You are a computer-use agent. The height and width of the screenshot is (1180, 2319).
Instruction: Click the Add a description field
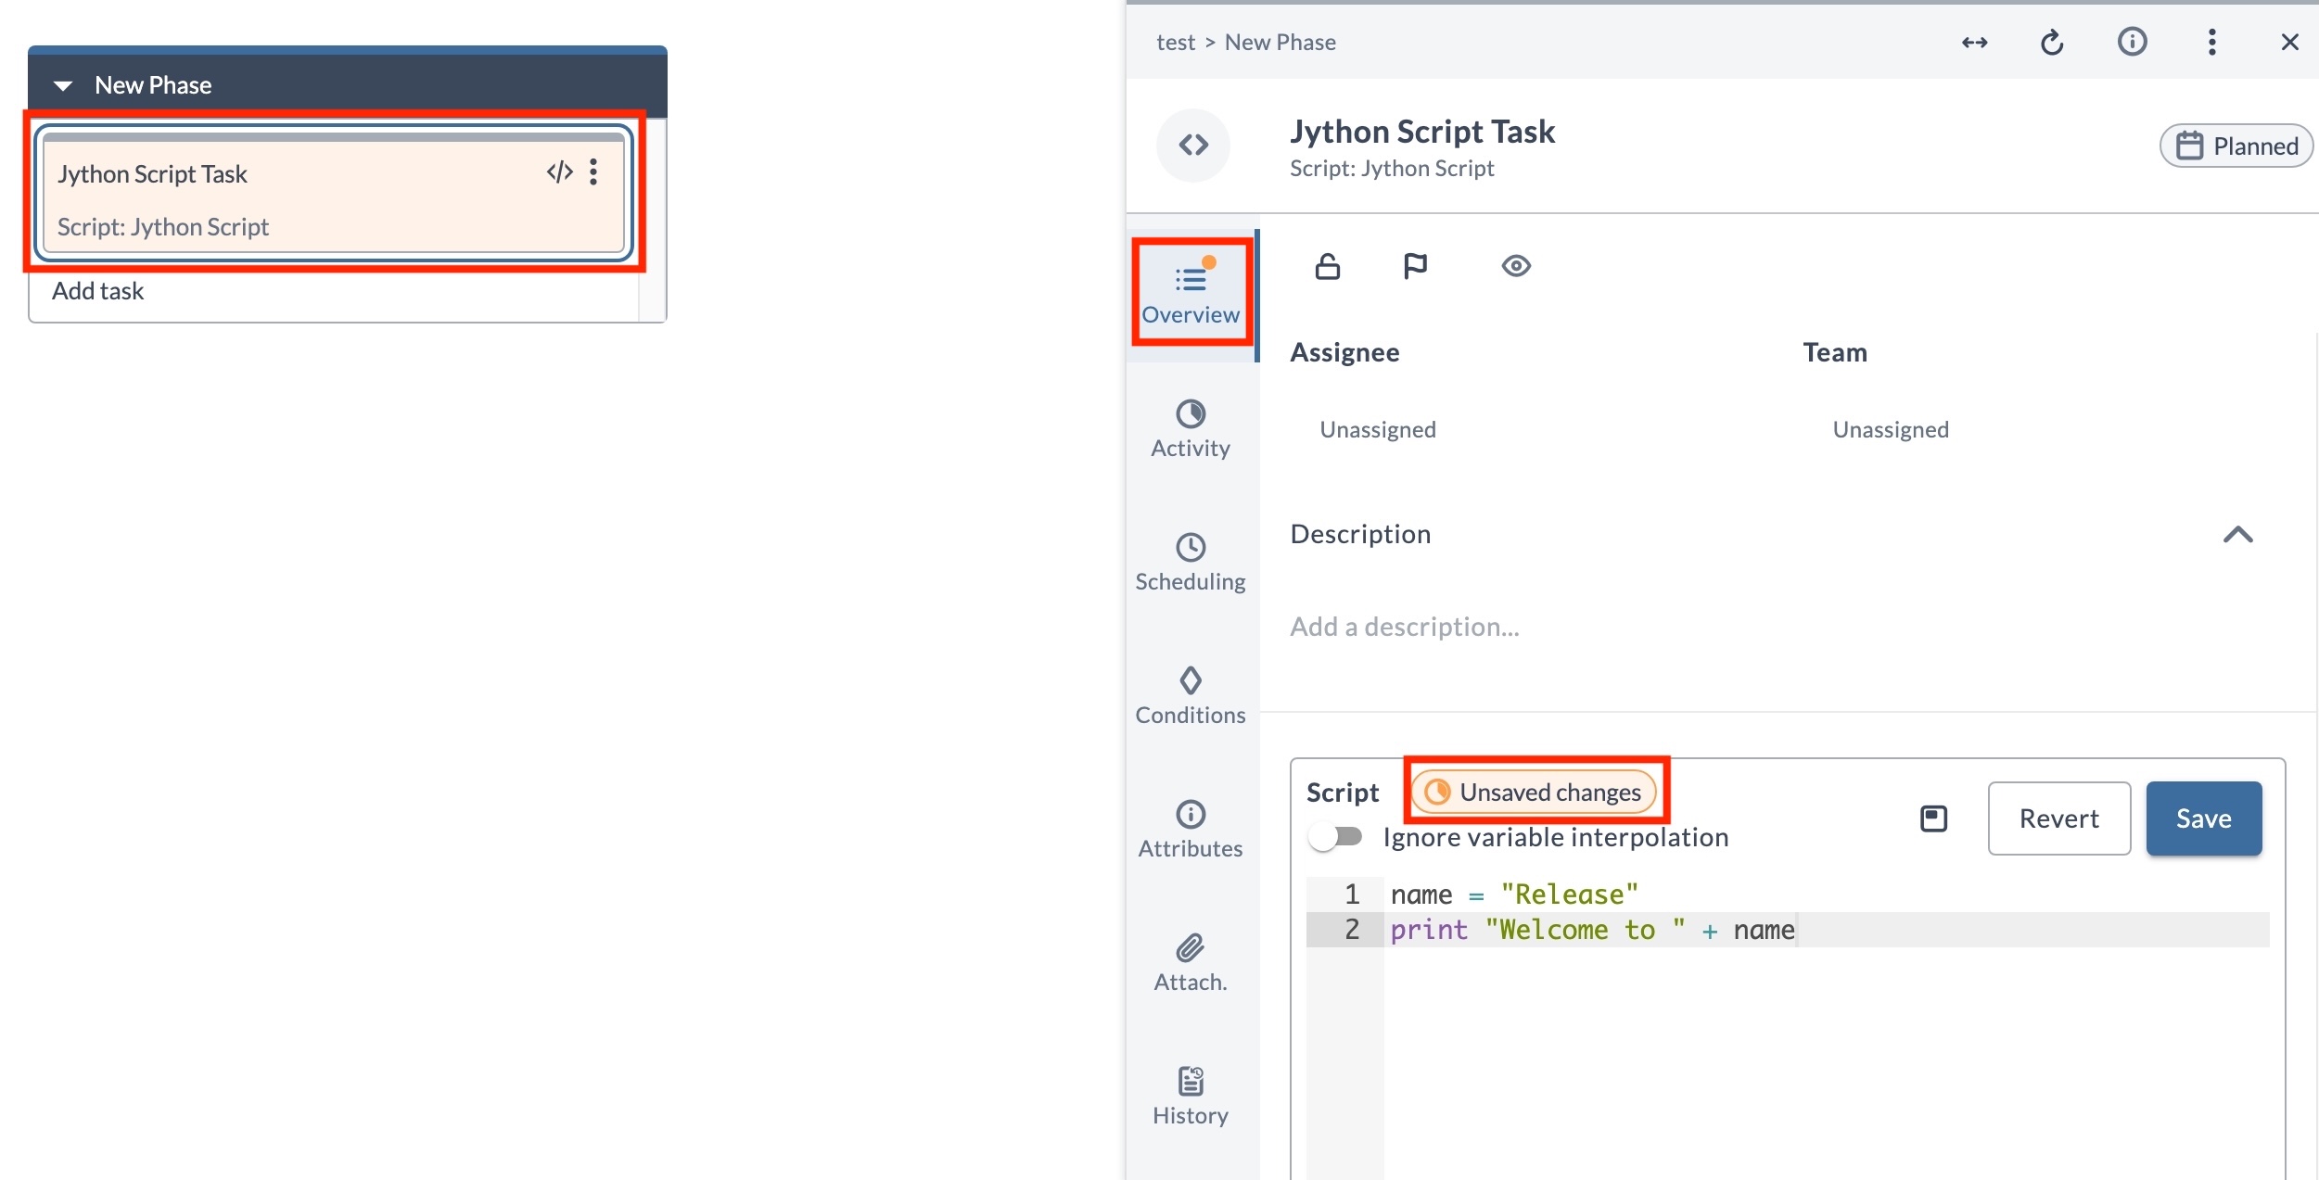coord(1404,628)
